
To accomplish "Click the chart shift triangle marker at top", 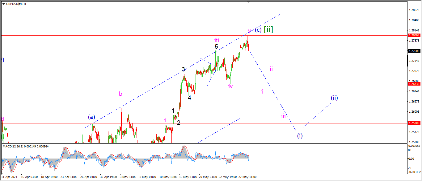I will coord(249,2).
